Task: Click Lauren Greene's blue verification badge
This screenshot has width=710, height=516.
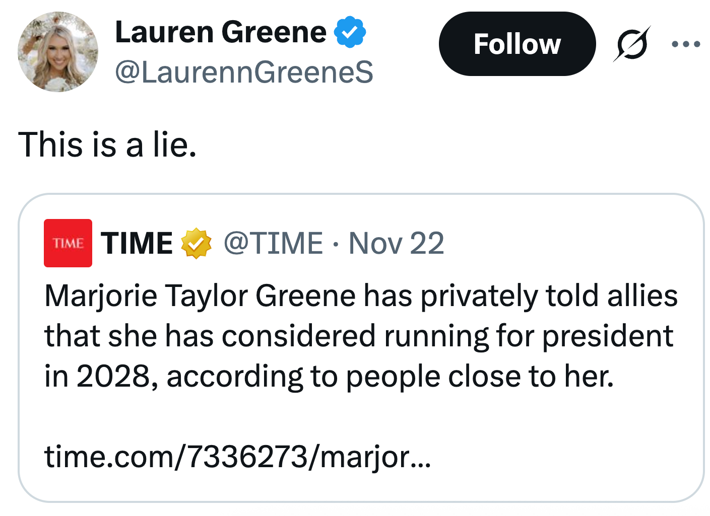Action: (350, 31)
